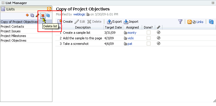The width and height of the screenshot is (216, 106).
Task: Check Done for Add the sample to this page
Action: [x=148, y=38]
